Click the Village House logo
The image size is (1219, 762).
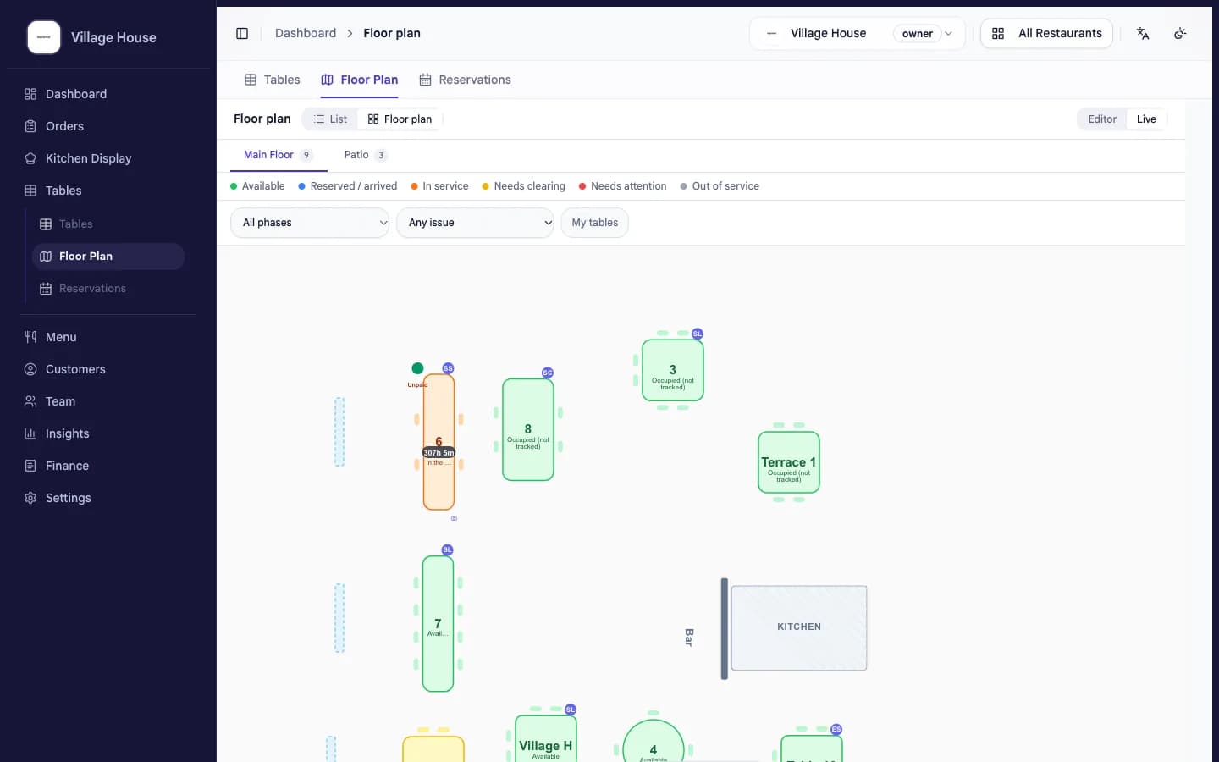point(44,37)
